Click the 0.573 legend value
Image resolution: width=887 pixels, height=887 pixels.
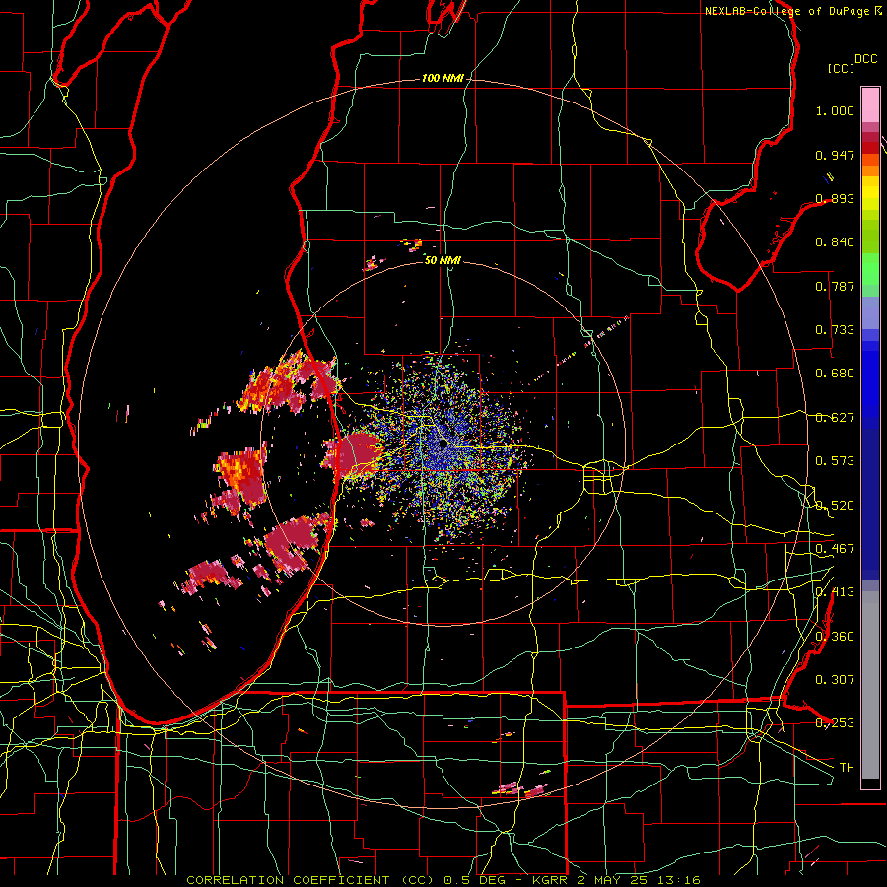coord(835,461)
